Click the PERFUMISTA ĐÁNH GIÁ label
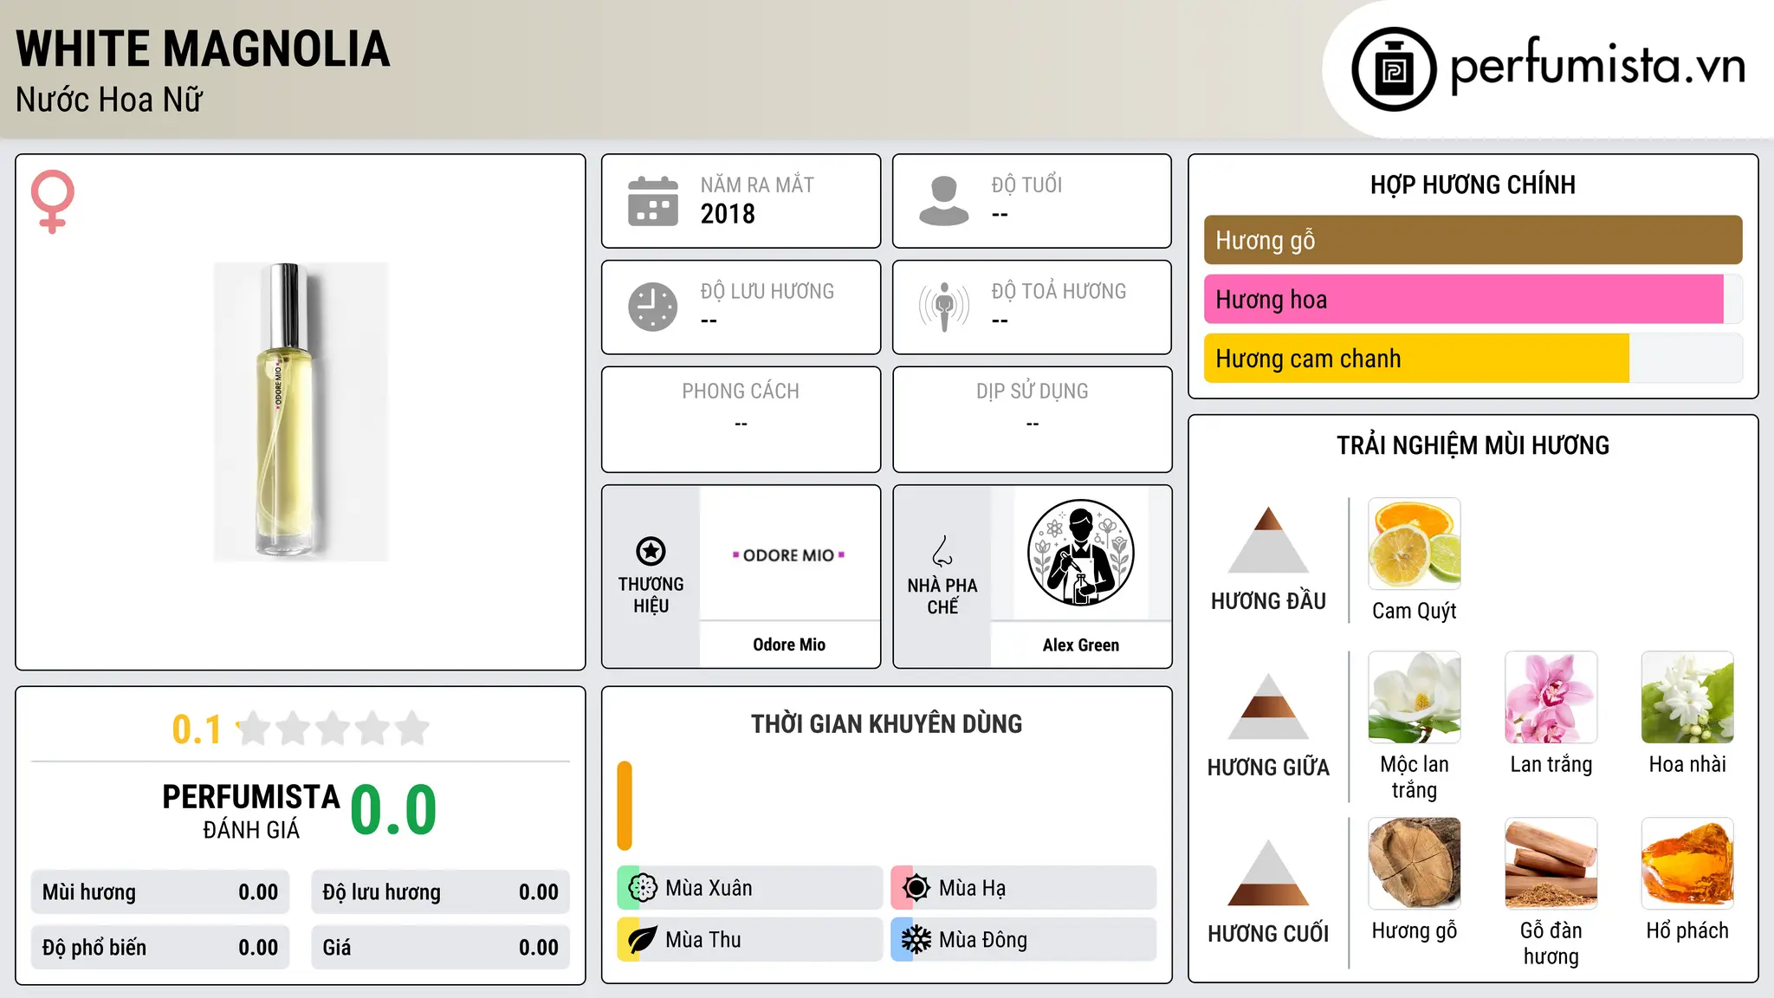Image resolution: width=1774 pixels, height=998 pixels. (251, 811)
